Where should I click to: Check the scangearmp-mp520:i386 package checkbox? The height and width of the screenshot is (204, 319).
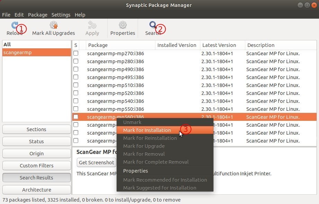click(75, 93)
